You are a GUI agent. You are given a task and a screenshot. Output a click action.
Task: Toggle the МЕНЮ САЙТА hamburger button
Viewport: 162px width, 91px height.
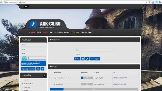point(44,75)
